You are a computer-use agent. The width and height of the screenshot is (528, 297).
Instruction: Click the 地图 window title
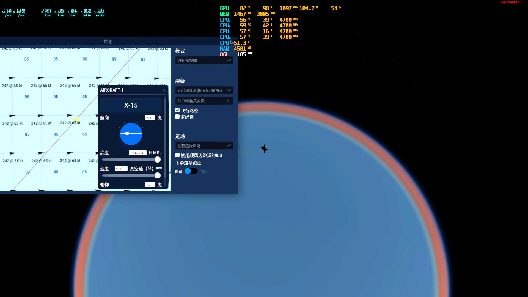coord(108,42)
